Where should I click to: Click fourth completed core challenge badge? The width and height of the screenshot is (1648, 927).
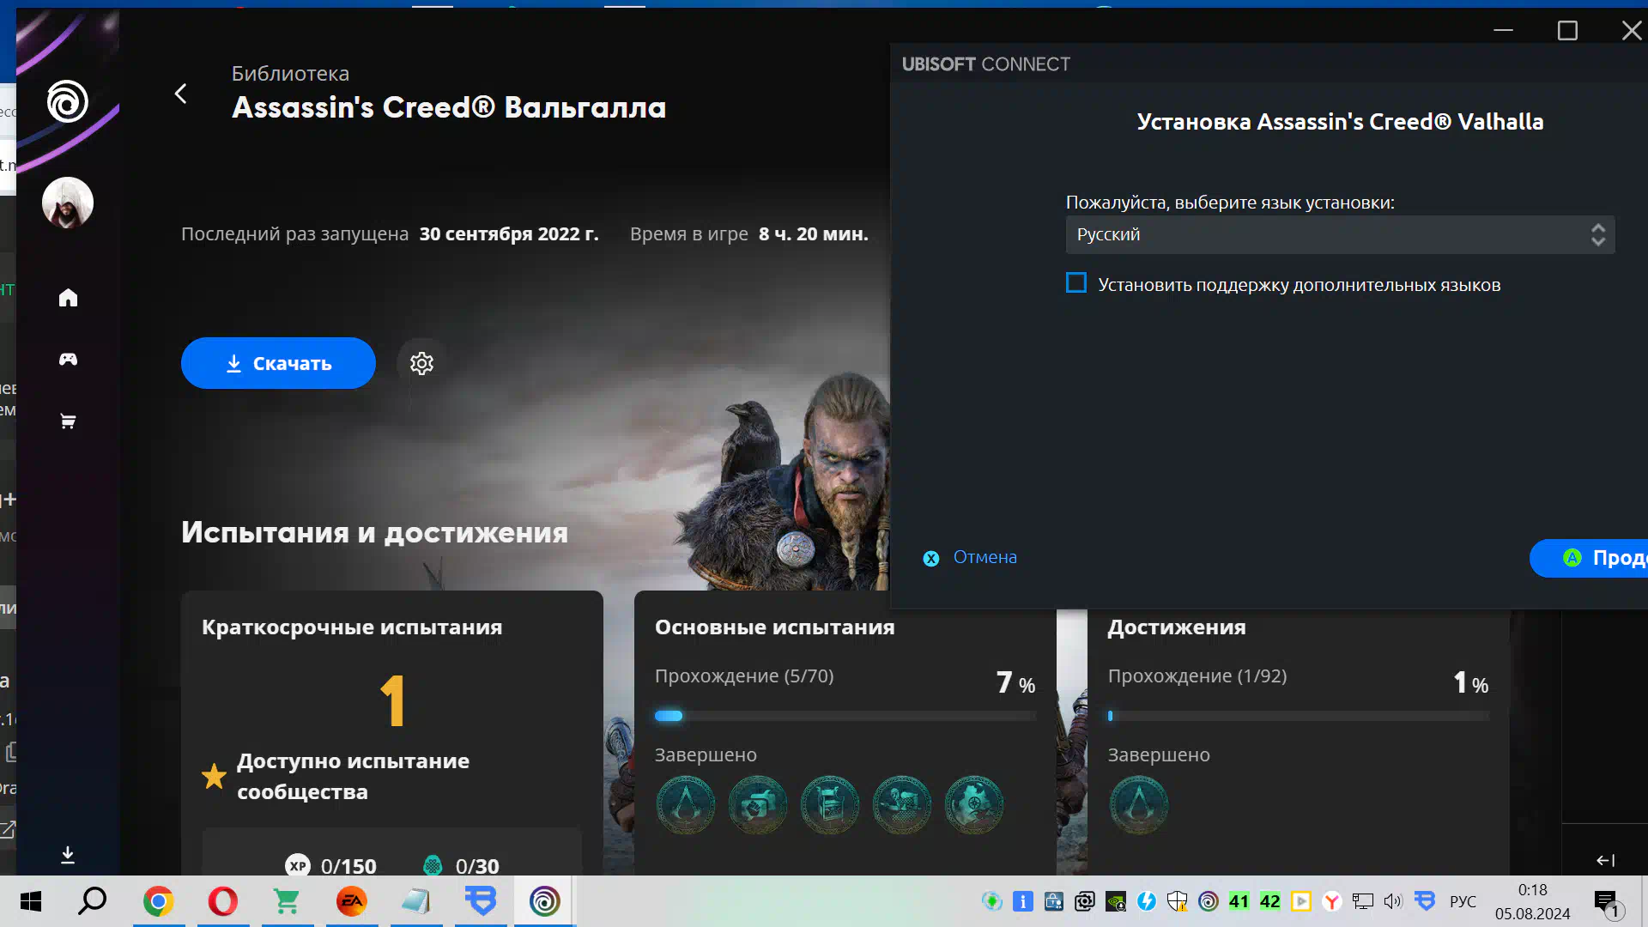(x=902, y=805)
